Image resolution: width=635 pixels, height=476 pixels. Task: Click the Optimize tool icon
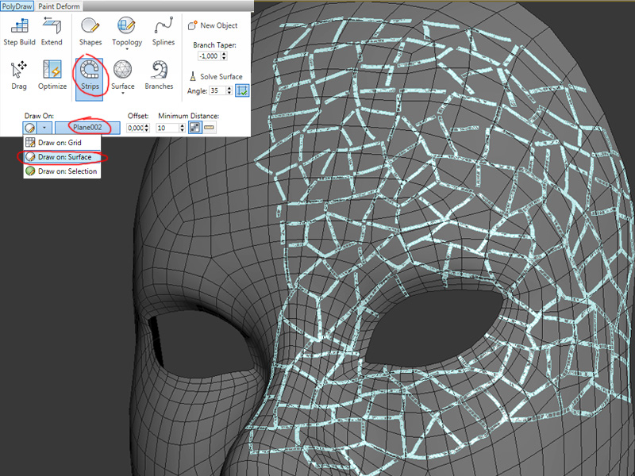(52, 75)
